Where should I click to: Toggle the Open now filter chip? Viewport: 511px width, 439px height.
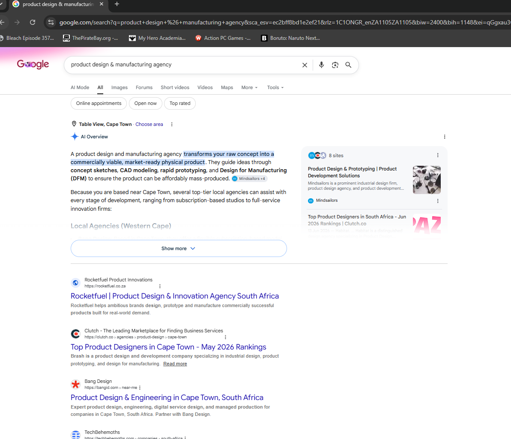[x=145, y=103]
